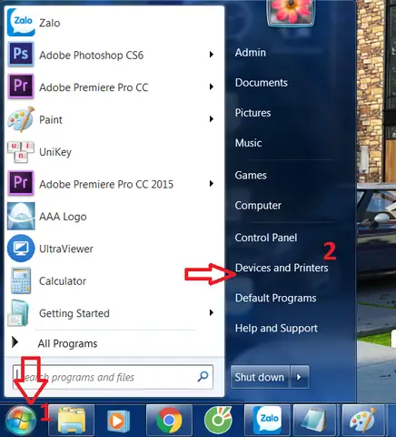Click the Search programs and files field
396x437 pixels.
tap(113, 377)
